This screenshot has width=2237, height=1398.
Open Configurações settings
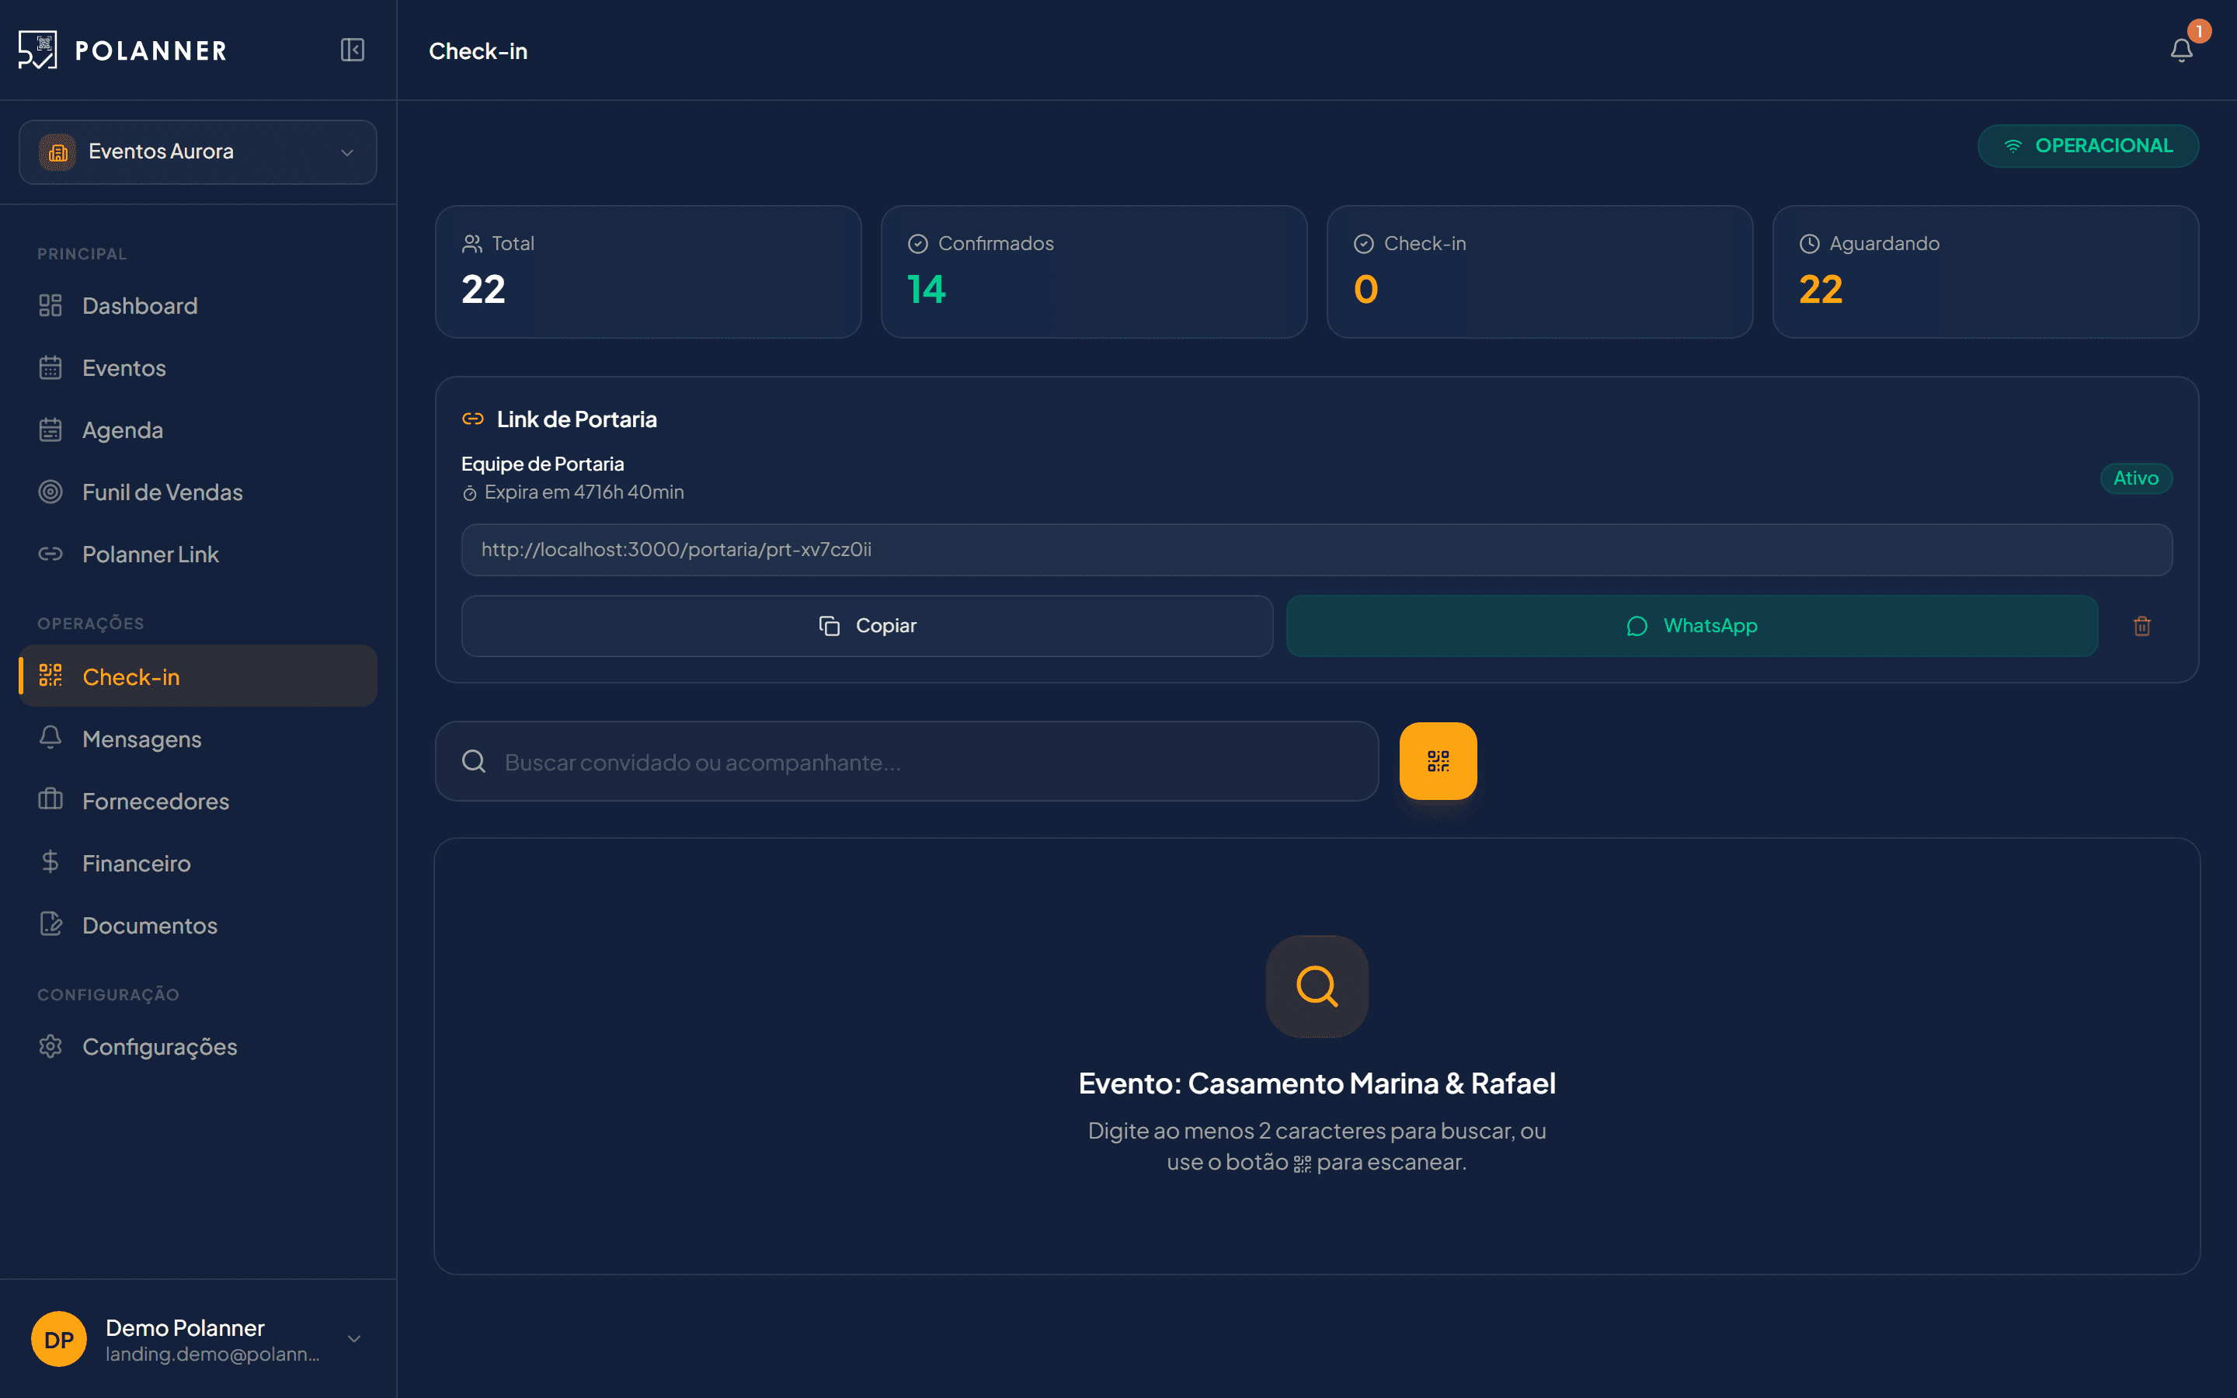tap(198, 1047)
